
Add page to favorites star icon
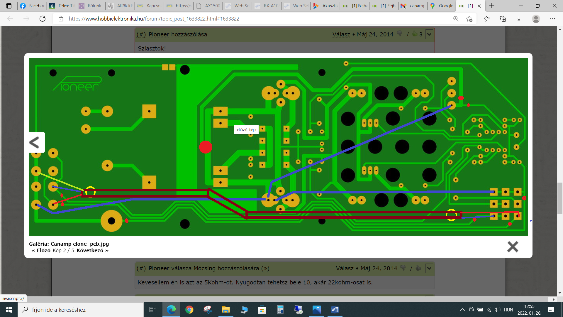click(x=469, y=19)
